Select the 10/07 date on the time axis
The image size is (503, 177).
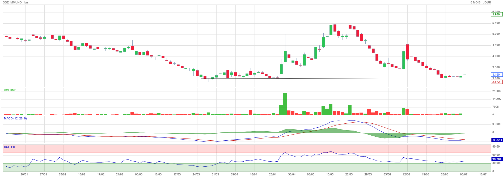483,174
